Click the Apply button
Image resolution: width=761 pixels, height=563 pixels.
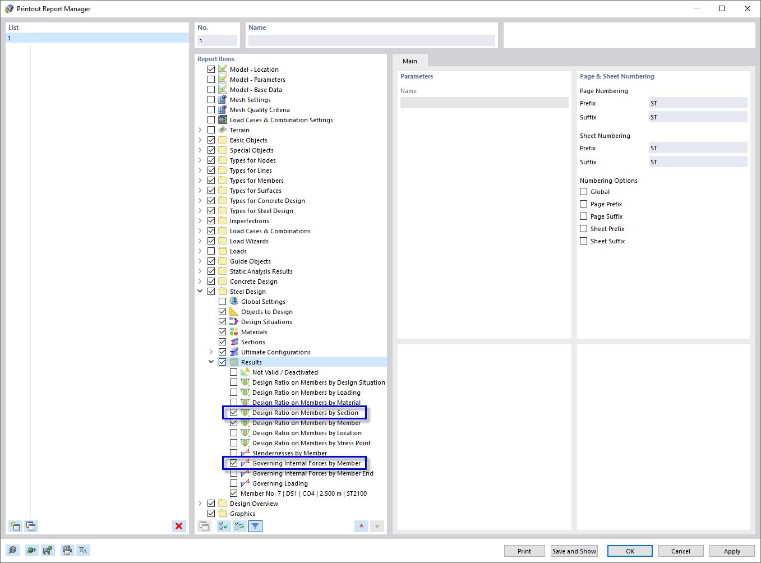[x=732, y=551]
